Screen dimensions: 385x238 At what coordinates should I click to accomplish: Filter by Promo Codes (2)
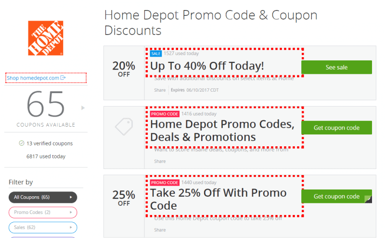pyautogui.click(x=43, y=212)
